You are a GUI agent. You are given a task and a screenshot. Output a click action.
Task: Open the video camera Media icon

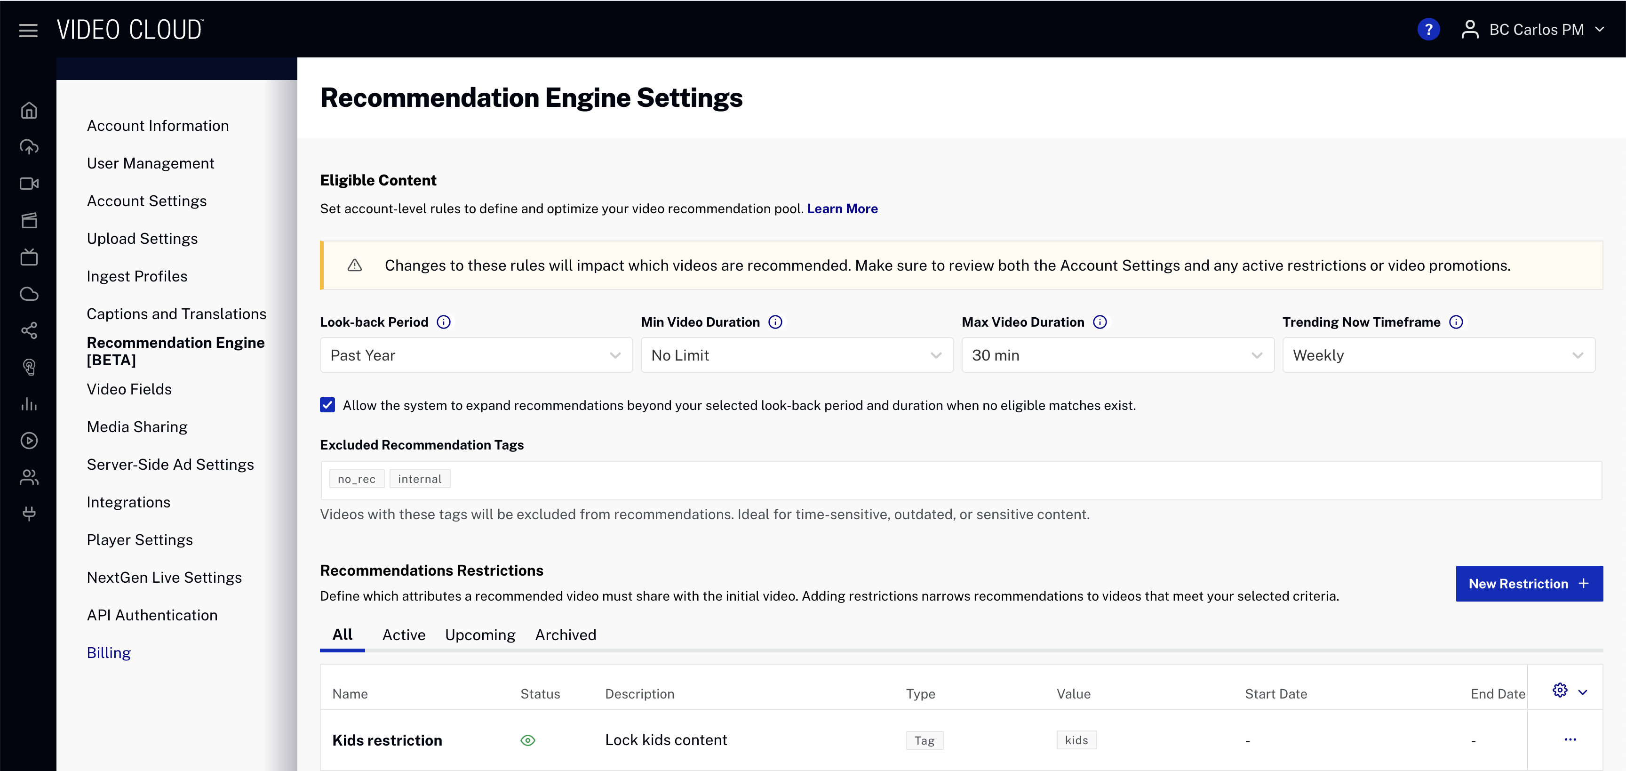[x=29, y=184]
